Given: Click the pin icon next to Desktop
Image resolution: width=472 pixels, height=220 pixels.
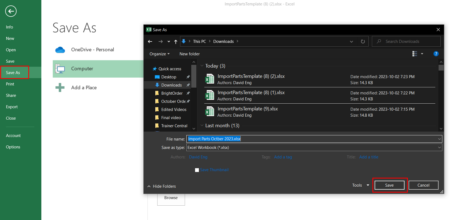Looking at the screenshot, I should pyautogui.click(x=188, y=77).
